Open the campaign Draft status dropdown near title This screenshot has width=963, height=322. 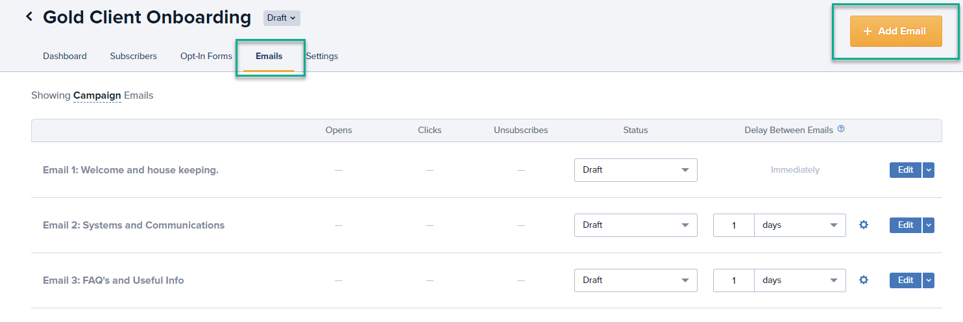(282, 18)
